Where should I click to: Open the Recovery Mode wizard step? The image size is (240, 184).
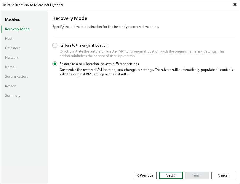(x=17, y=29)
